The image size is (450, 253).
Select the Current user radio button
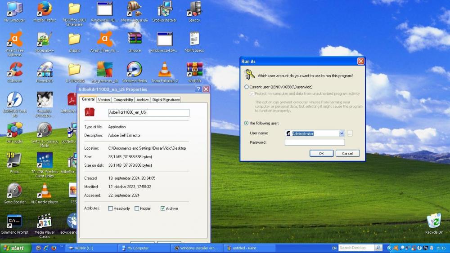click(x=247, y=87)
